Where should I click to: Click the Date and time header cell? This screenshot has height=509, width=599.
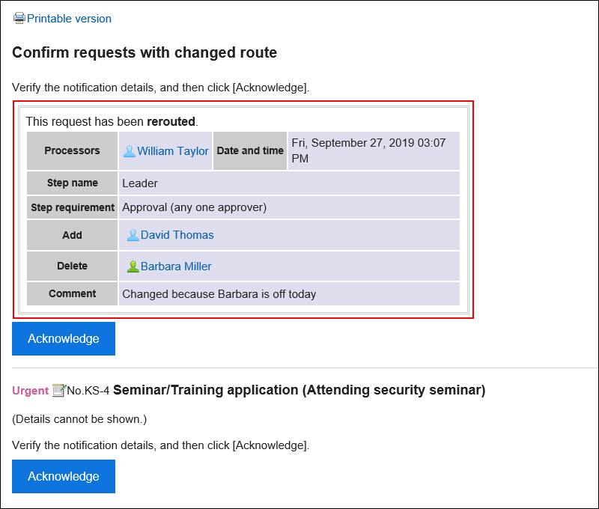coord(250,151)
